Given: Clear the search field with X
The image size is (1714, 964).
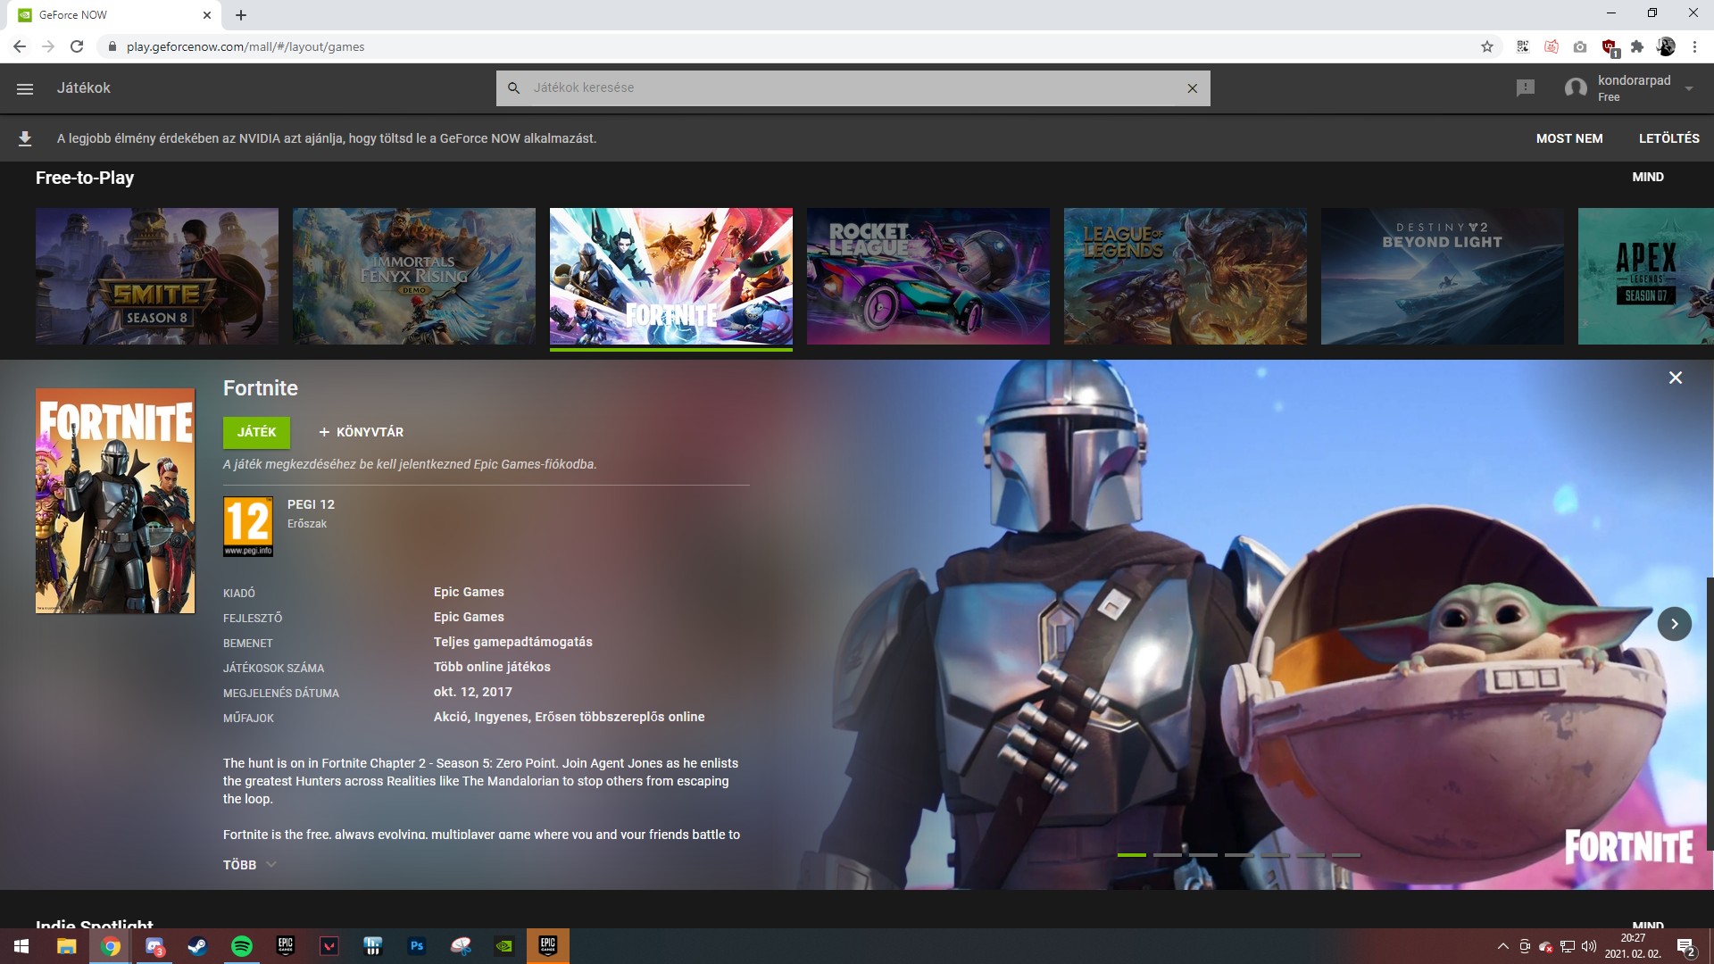Looking at the screenshot, I should tap(1192, 88).
